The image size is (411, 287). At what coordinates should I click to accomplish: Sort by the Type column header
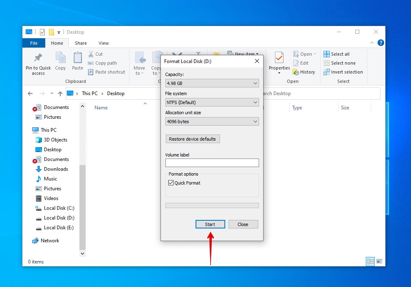pyautogui.click(x=297, y=108)
